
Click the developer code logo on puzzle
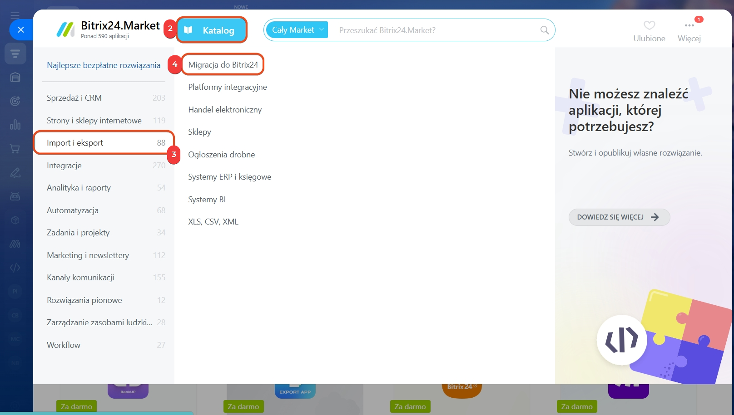(622, 340)
